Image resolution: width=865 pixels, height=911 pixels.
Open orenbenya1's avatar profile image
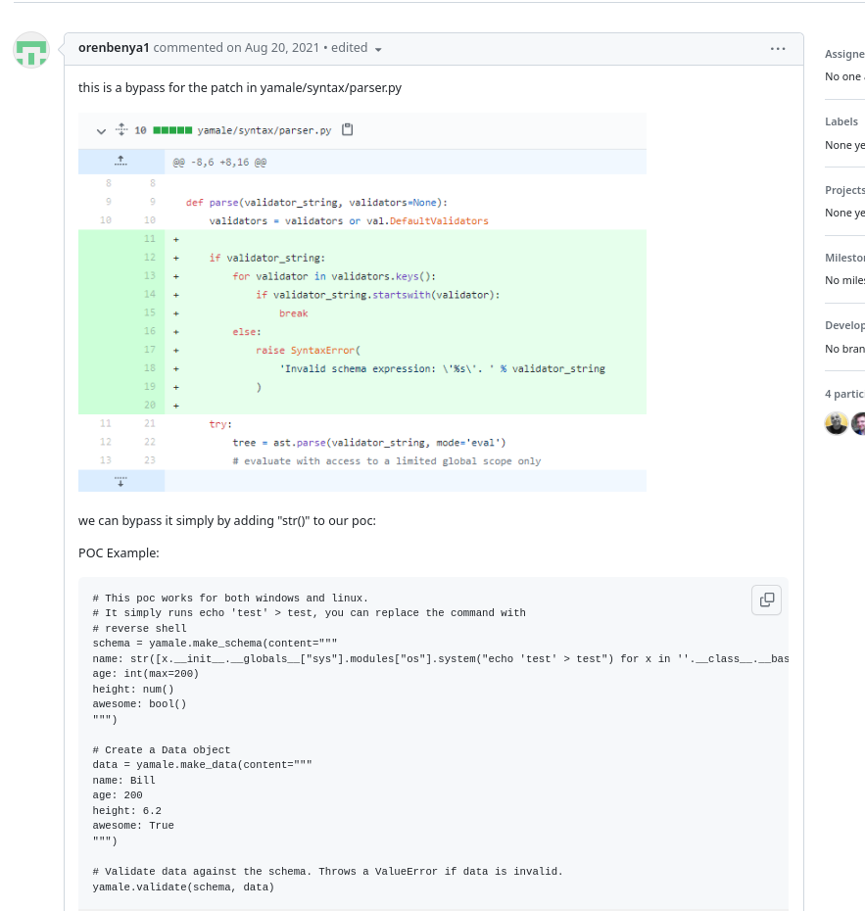[30, 50]
